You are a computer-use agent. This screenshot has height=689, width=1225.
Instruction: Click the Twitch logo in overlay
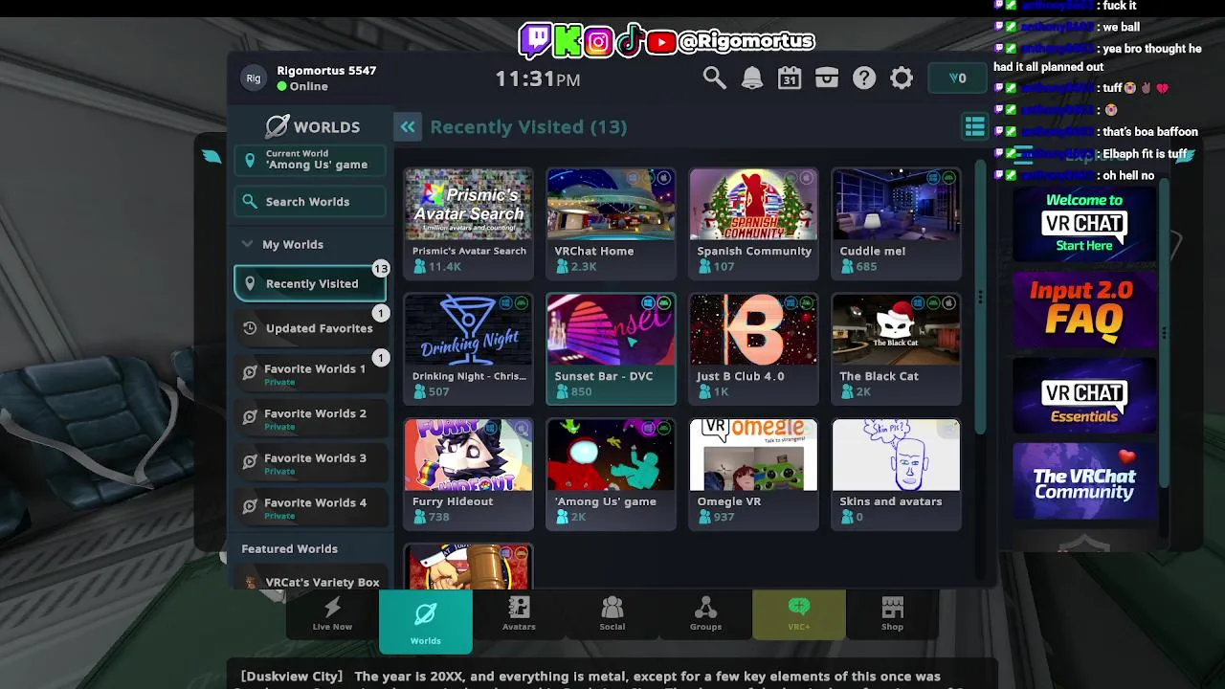click(535, 40)
